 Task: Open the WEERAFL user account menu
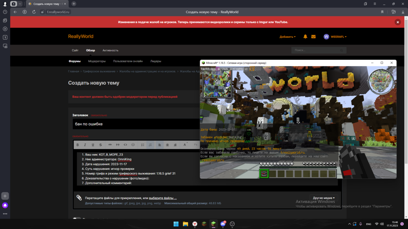coord(335,37)
